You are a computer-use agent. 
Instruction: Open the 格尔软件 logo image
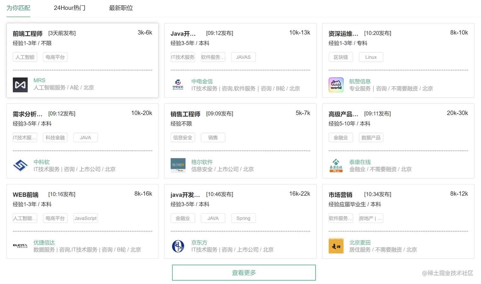pos(178,165)
